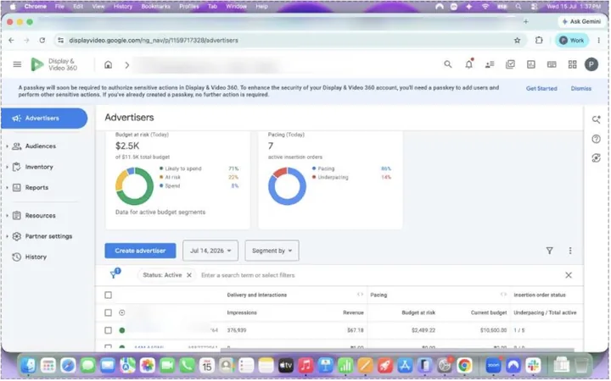The width and height of the screenshot is (611, 381).
Task: Click the URL address bar
Action: [289, 40]
